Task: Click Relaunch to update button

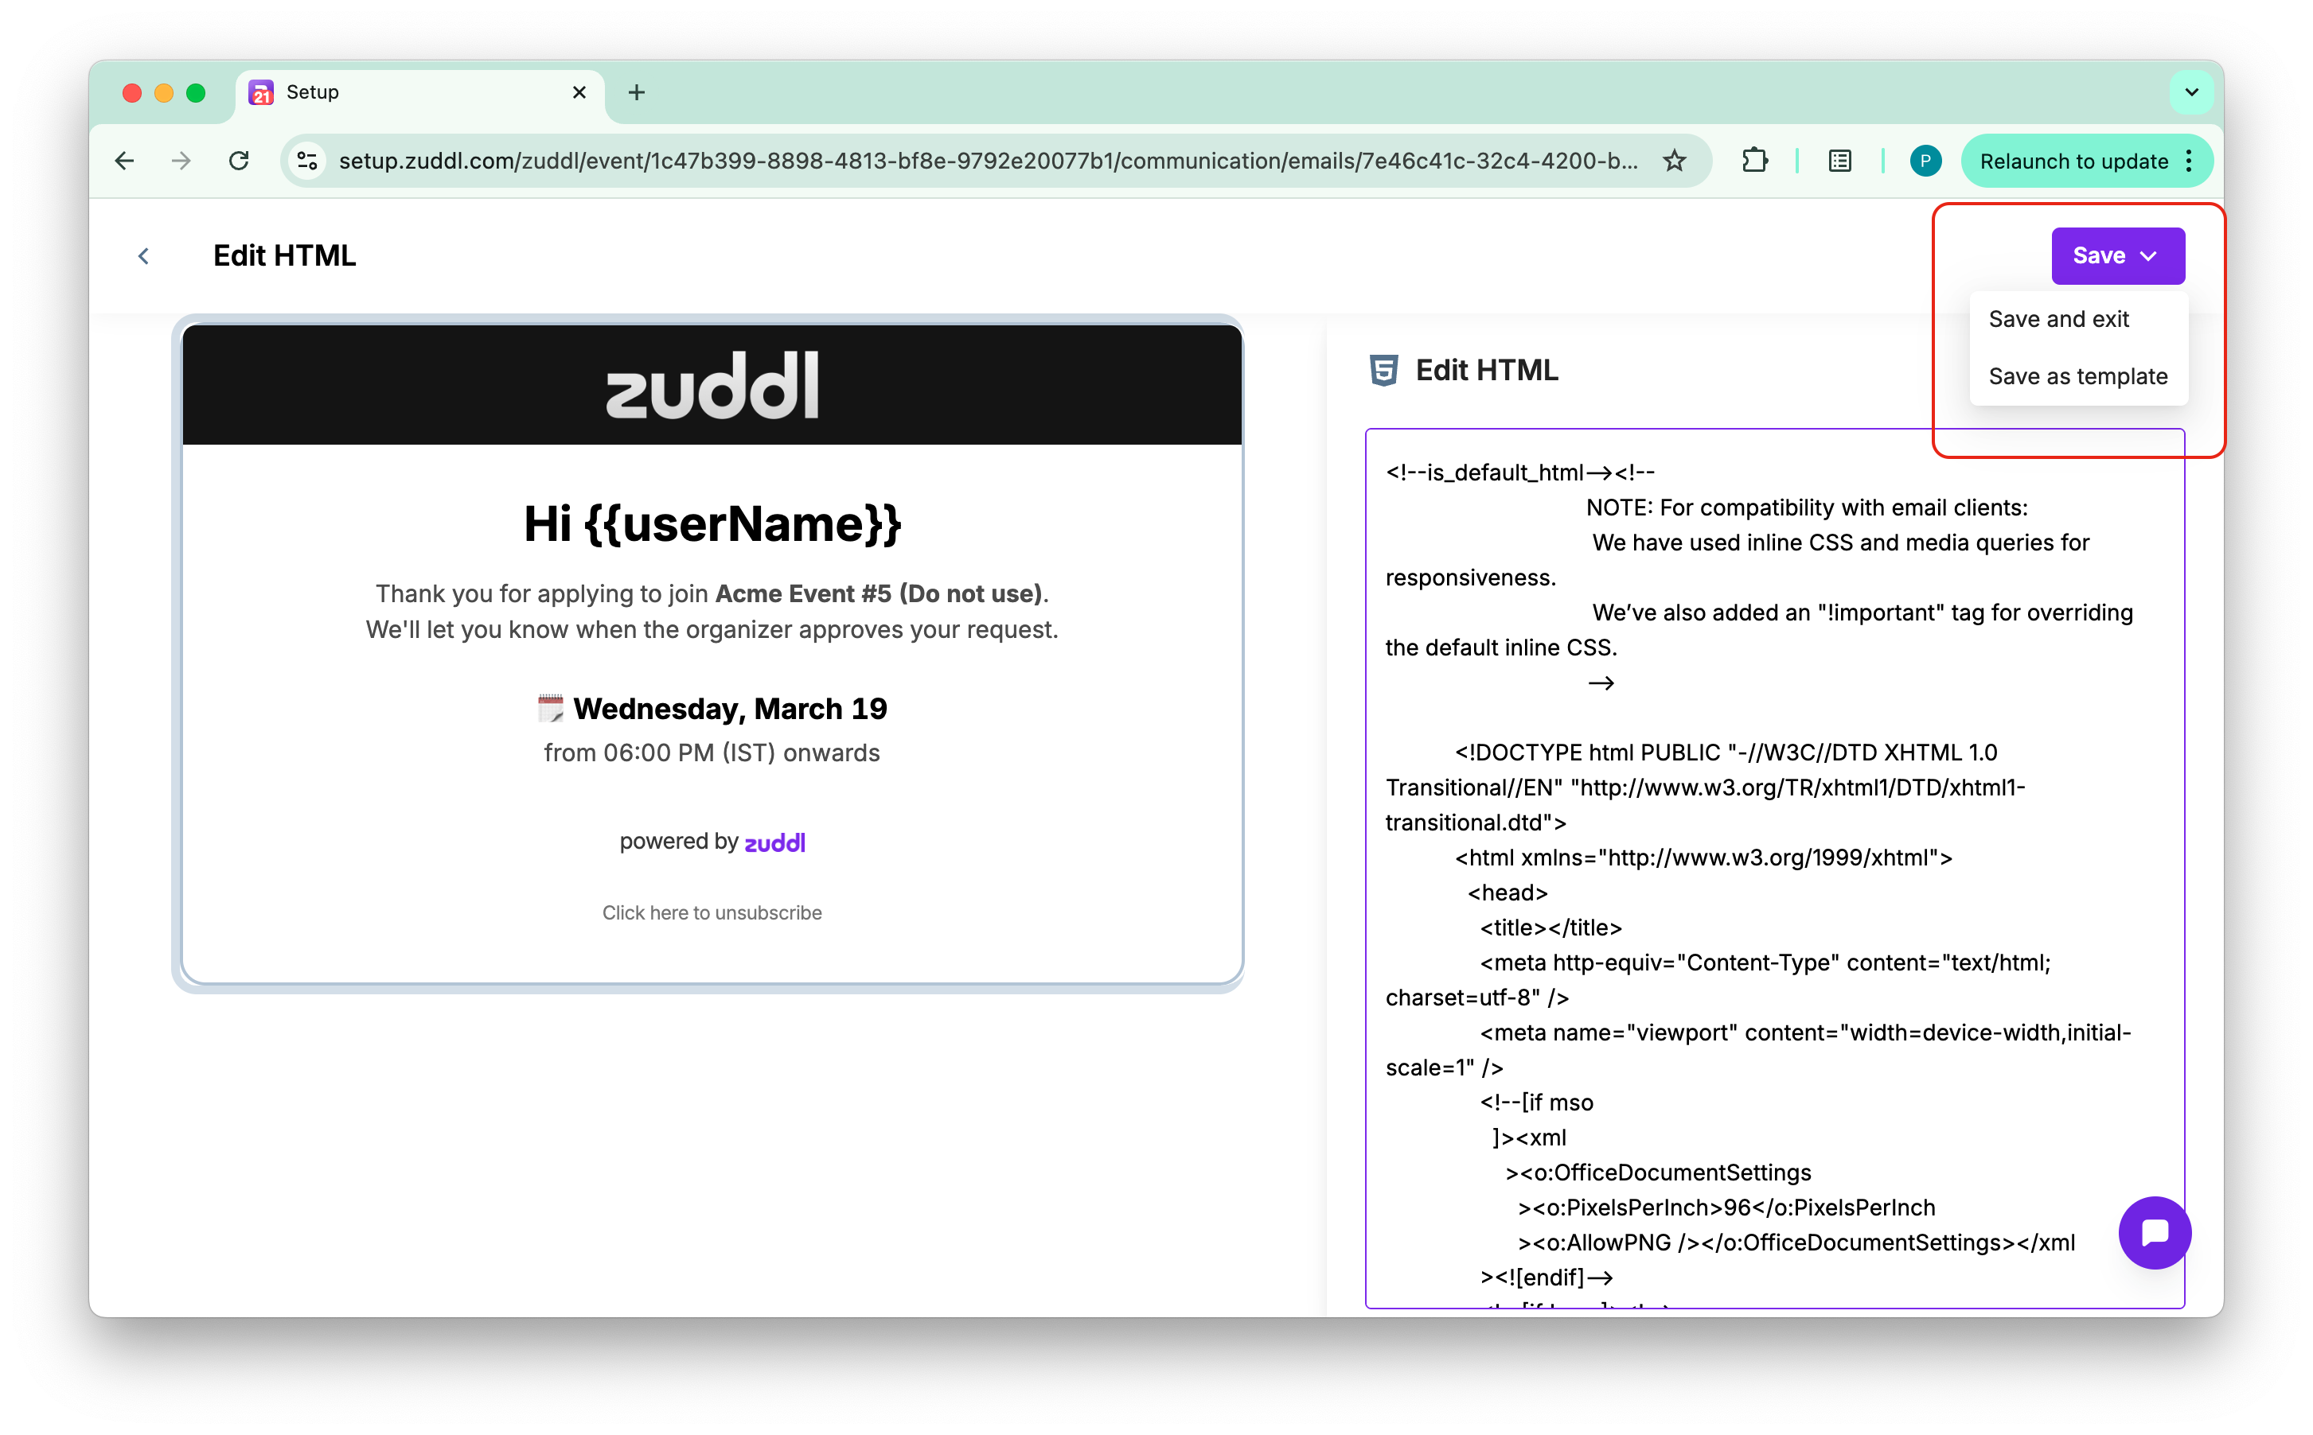Action: coord(2073,161)
